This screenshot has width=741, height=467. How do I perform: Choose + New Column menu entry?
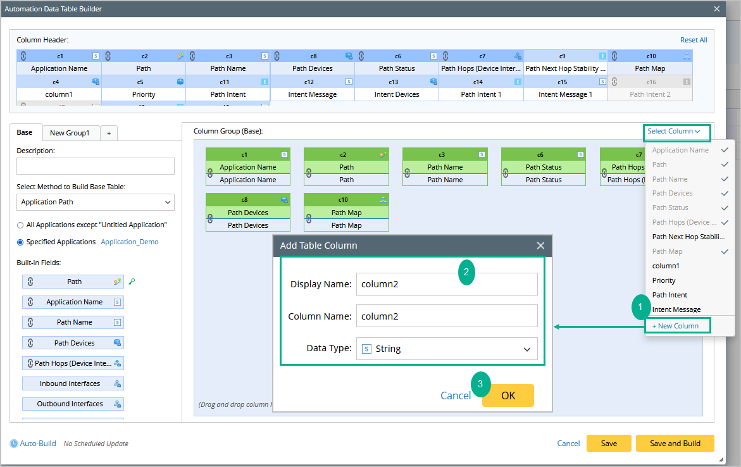[x=676, y=326]
